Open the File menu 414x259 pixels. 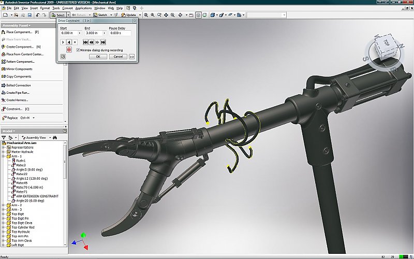tap(9, 8)
